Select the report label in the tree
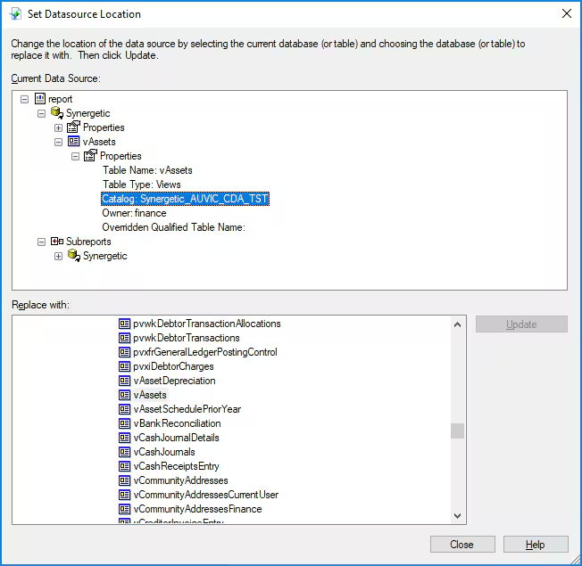 tap(60, 99)
